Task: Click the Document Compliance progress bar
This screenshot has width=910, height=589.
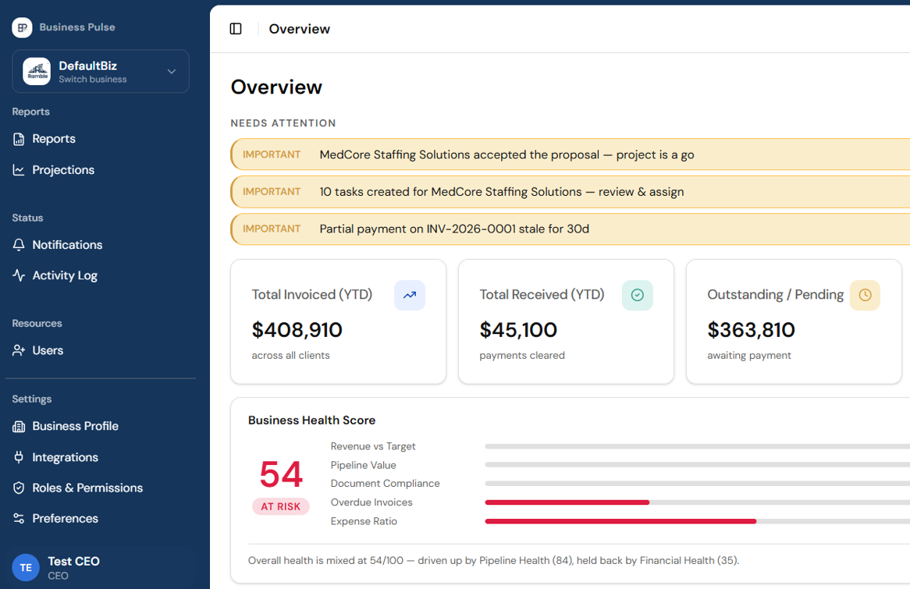Action: tap(697, 484)
